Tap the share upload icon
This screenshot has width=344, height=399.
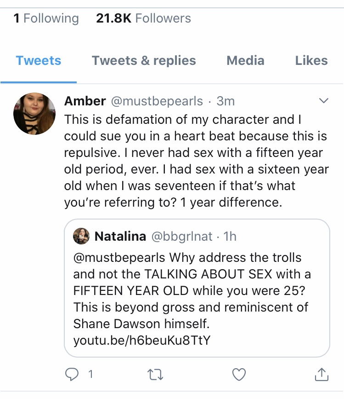(321, 374)
